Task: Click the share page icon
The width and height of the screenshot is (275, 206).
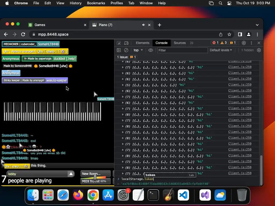Action: tap(221, 34)
